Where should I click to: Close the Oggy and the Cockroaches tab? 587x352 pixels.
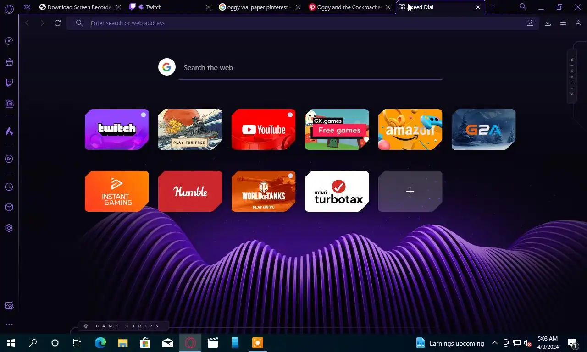coord(388,7)
